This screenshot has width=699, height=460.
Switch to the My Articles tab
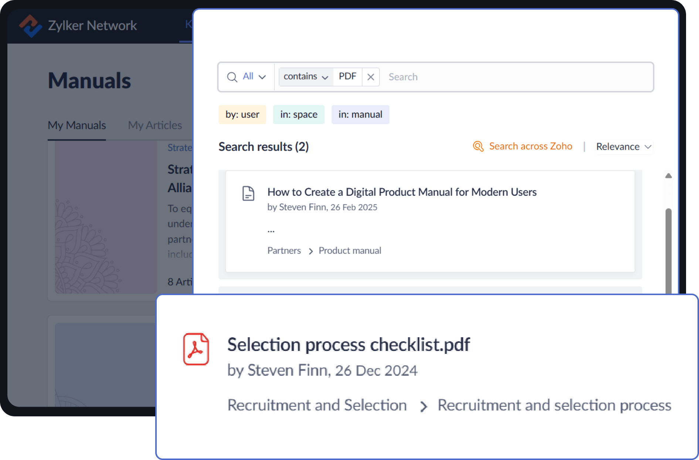155,125
